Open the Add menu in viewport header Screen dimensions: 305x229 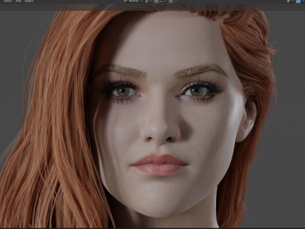click(18, 1)
